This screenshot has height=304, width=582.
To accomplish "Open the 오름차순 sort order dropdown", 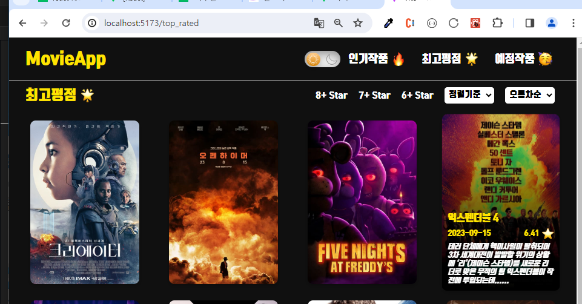I will pyautogui.click(x=530, y=96).
